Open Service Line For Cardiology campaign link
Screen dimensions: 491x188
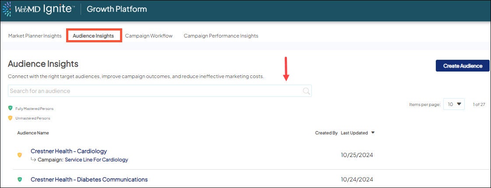(x=96, y=160)
